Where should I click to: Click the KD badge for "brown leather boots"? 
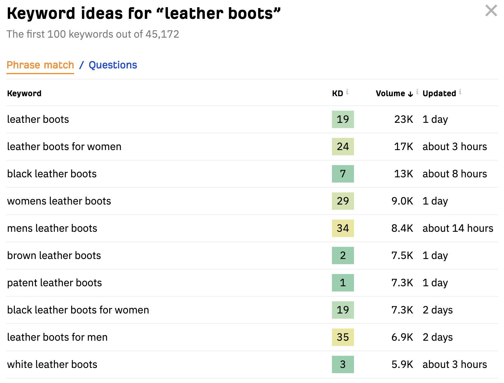point(343,256)
